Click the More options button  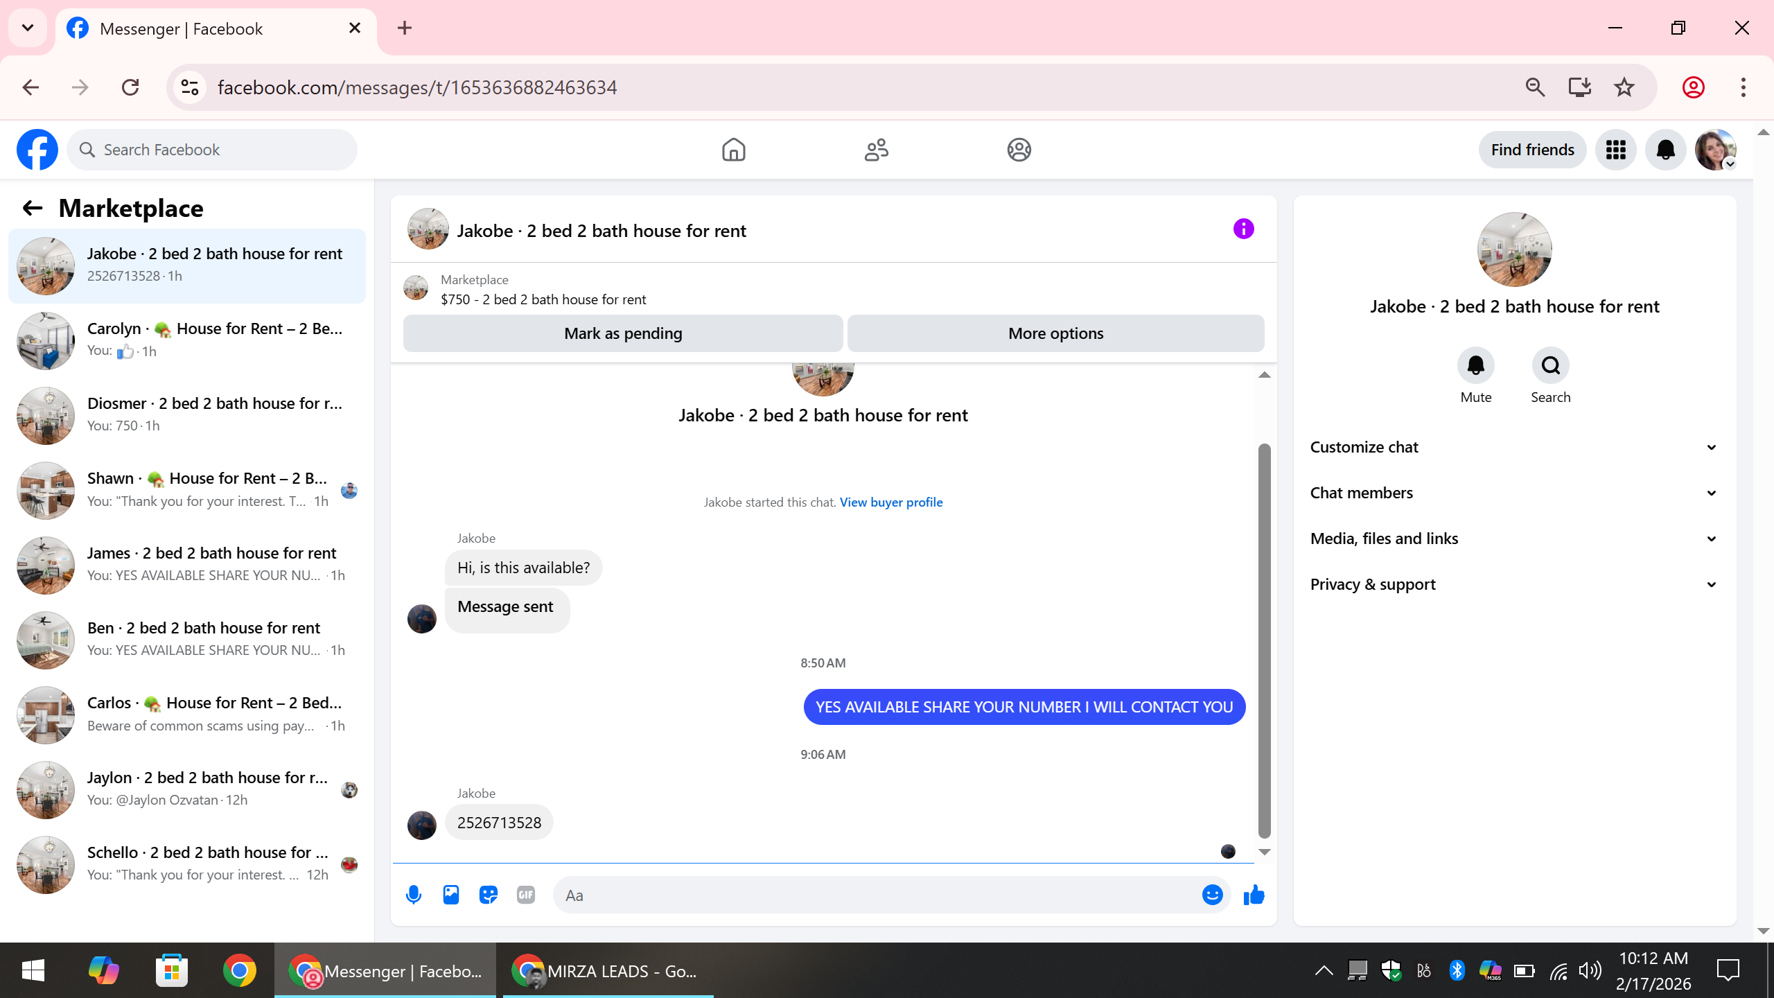(1055, 333)
